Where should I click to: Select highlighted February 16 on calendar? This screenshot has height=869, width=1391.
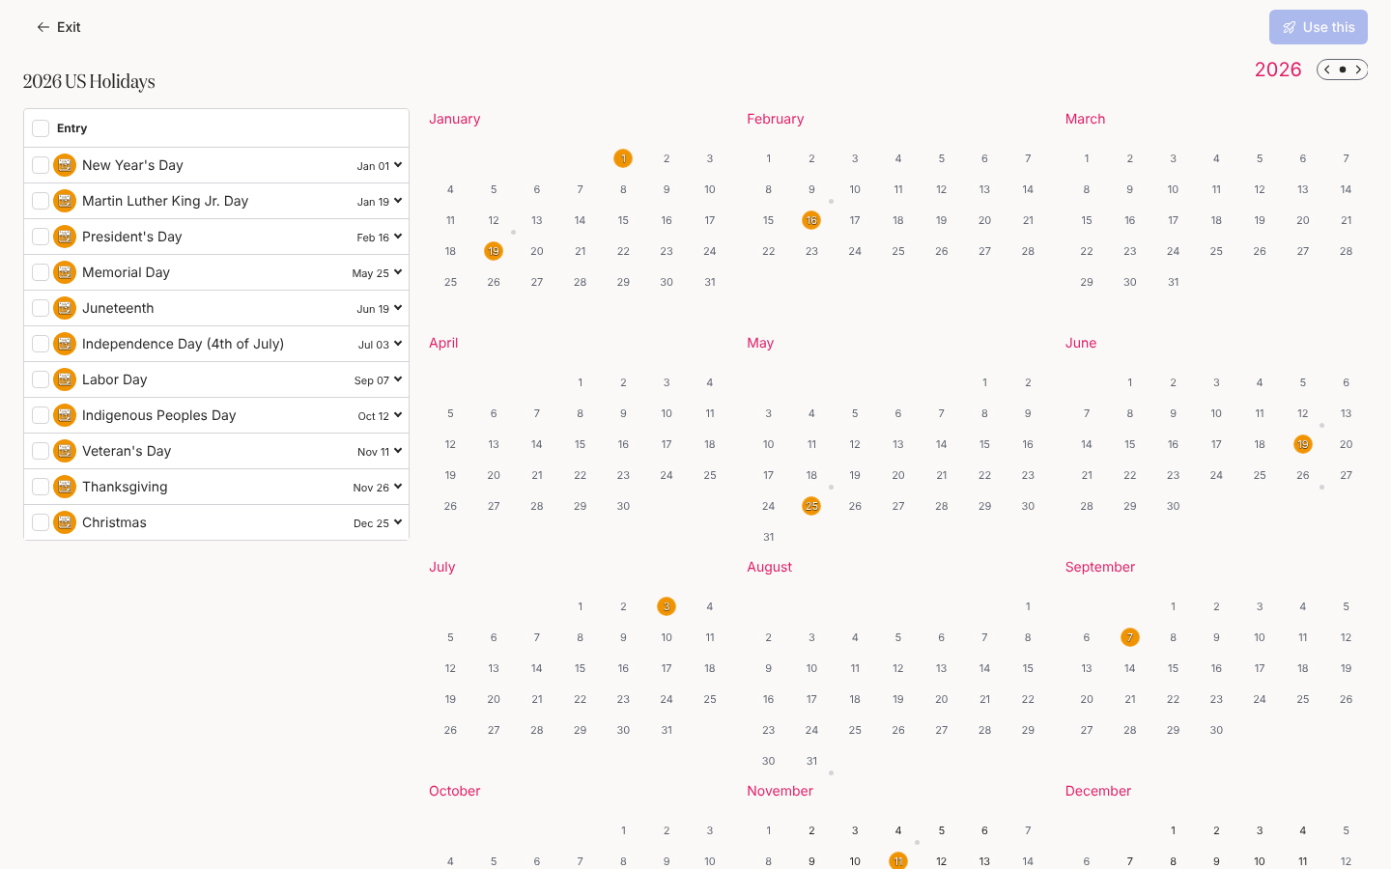coord(811,220)
